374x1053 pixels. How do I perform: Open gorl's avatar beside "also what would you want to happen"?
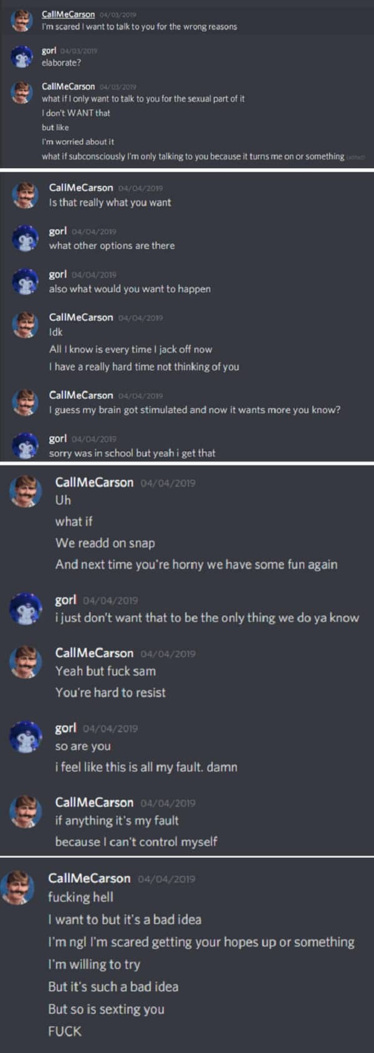click(25, 282)
